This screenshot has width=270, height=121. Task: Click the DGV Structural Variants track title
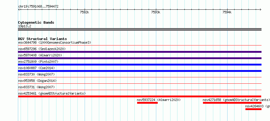click(x=42, y=39)
